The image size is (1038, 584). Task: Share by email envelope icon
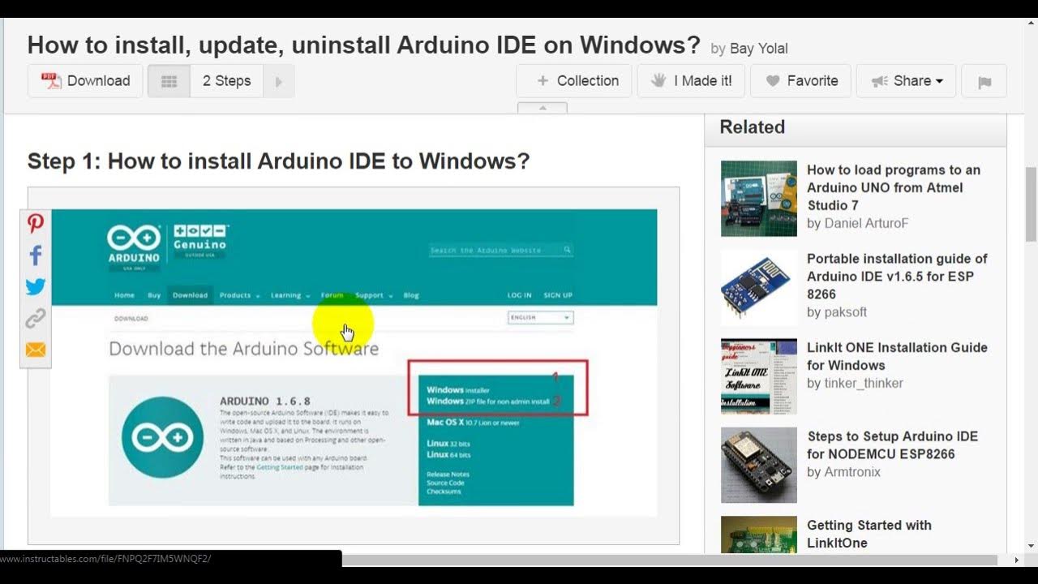pos(36,350)
